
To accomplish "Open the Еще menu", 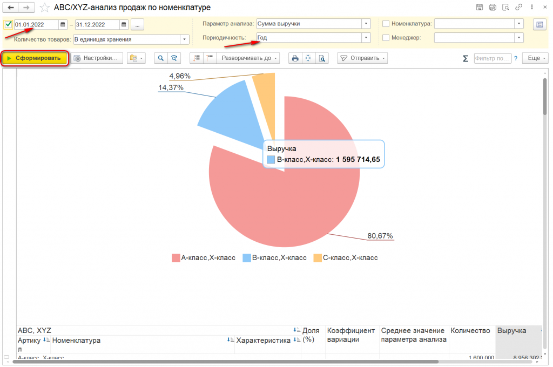I will coord(535,58).
